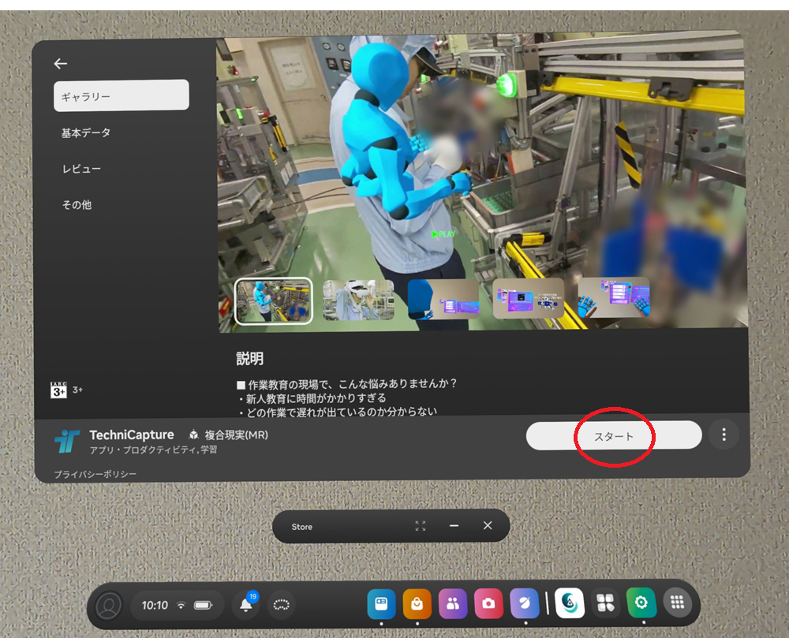Viewport: 789px width, 638px height.
Task: Launch the pink Camera app in dock
Action: point(488,604)
